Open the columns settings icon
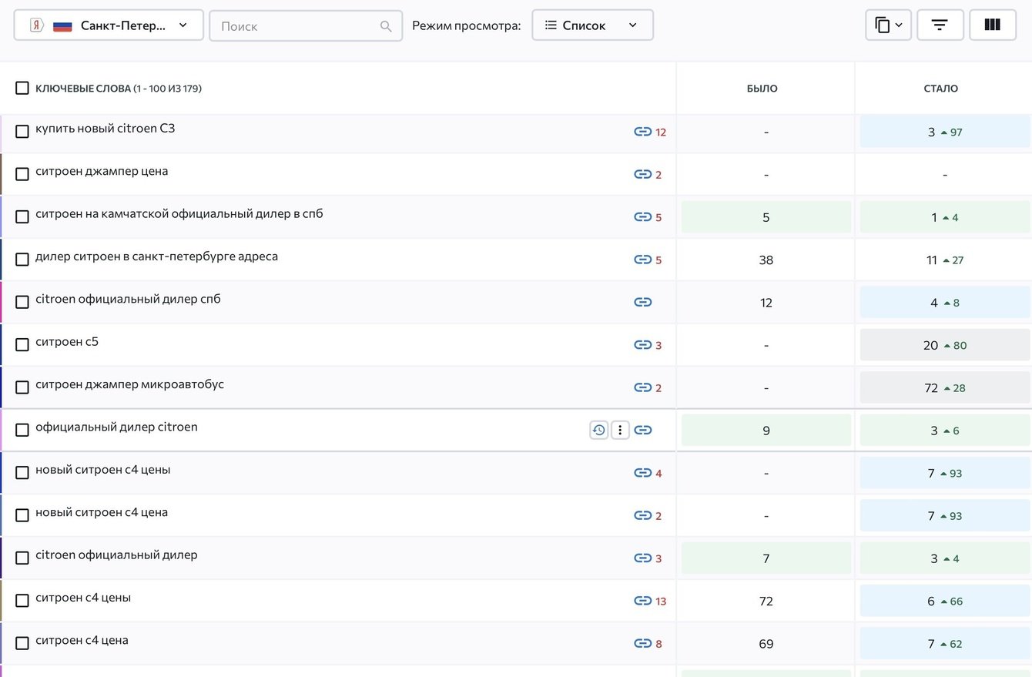1032x677 pixels. pos(992,25)
